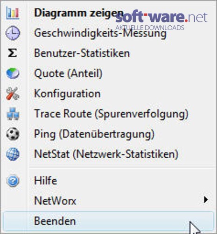Expand the NetWorx submenu arrow
This screenshot has width=217, height=234.
point(206,200)
